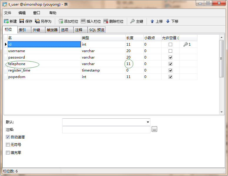Select the popedom field name
This screenshot has height=176, width=228.
(17, 77)
